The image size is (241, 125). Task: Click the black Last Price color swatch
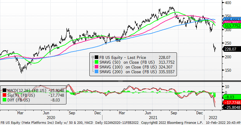[x=97, y=57]
